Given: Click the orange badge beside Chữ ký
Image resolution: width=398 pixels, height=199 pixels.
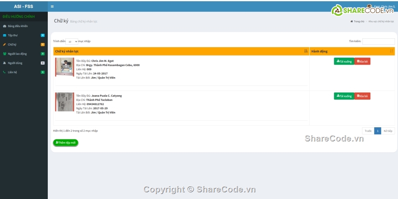Looking at the screenshot, I should pos(43,45).
